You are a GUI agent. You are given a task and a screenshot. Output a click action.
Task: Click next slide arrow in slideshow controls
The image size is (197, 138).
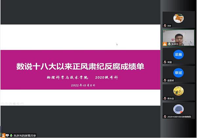tap(6, 104)
